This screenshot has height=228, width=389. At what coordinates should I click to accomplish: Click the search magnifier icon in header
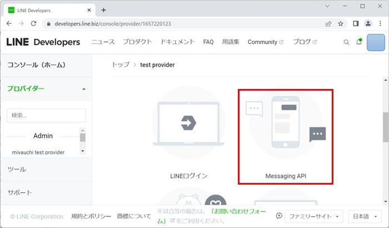pyautogui.click(x=346, y=42)
